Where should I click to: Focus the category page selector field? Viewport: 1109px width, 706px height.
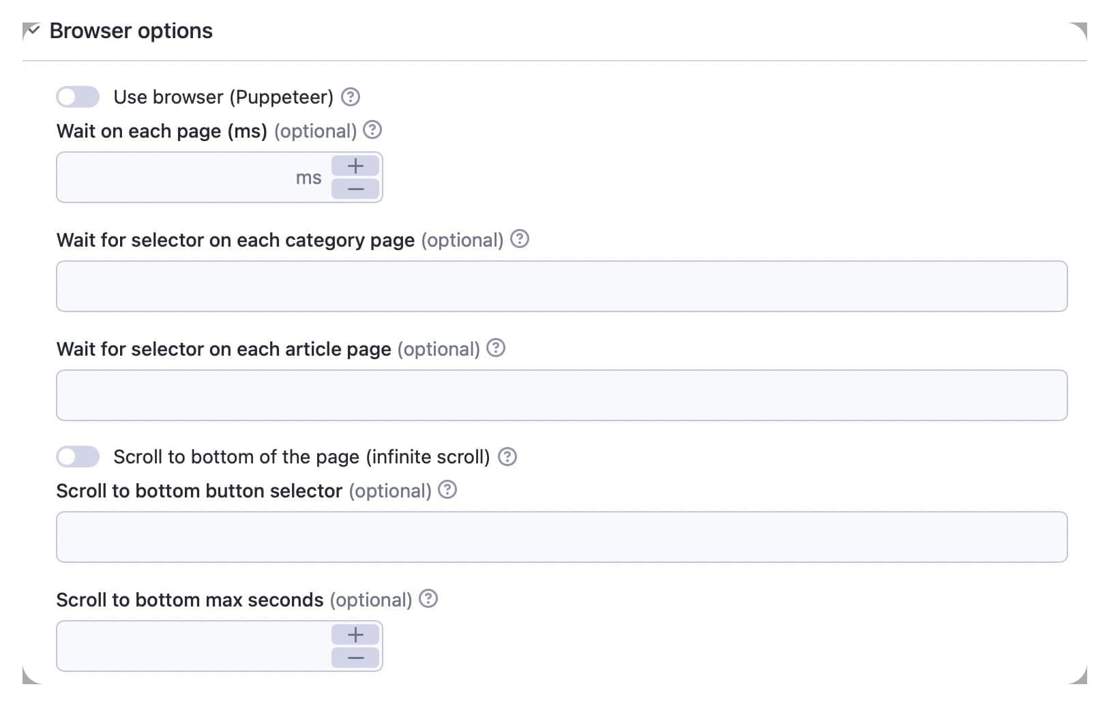pos(546,286)
